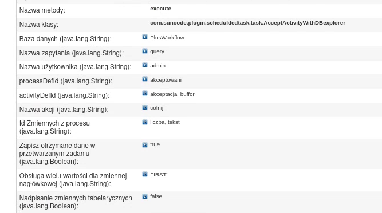Click the icon beside FIRST value
The height and width of the screenshot is (213, 382).
point(145,174)
